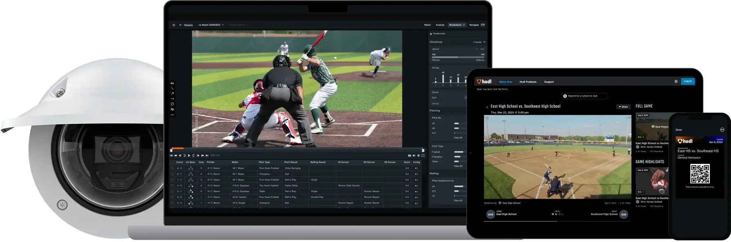Expand the Situations 2 Cards dropdown
731x242 pixels.
(479, 42)
